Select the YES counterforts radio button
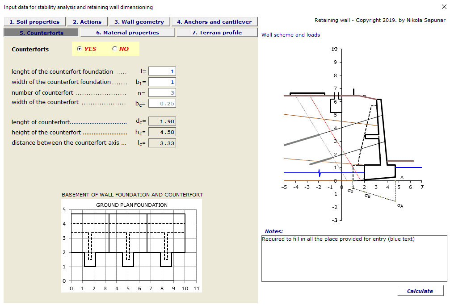450x305 pixels. pos(80,49)
